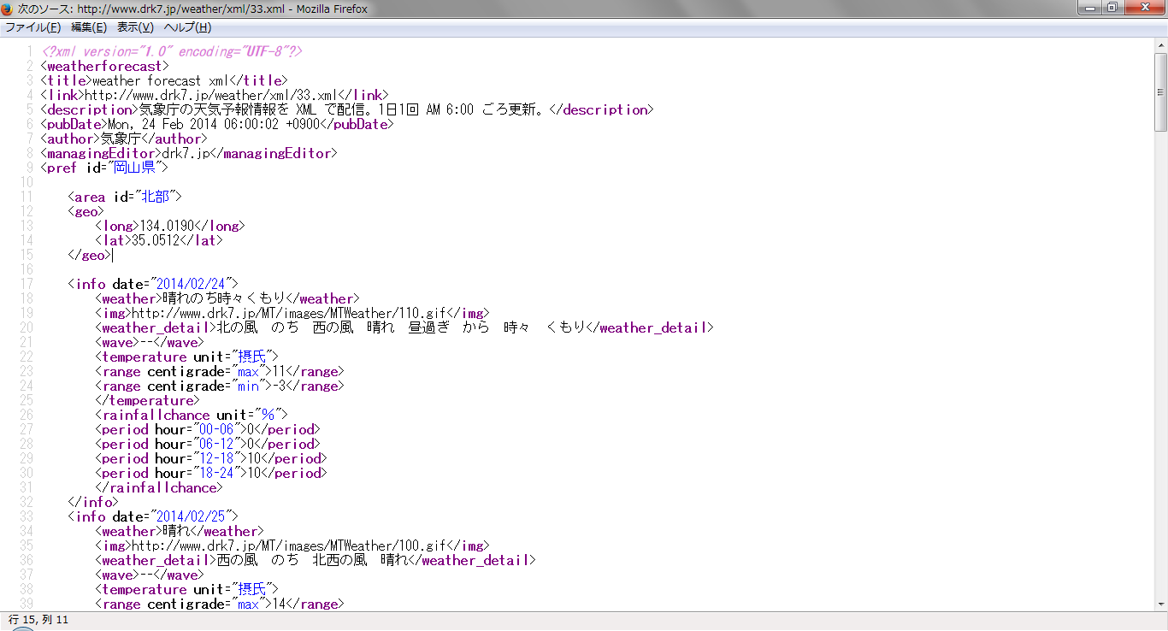Open the 表示 (View) menu
The width and height of the screenshot is (1168, 631).
point(135,27)
